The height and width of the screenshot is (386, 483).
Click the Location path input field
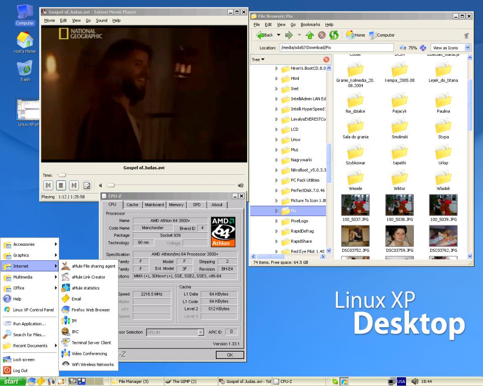[x=336, y=48]
